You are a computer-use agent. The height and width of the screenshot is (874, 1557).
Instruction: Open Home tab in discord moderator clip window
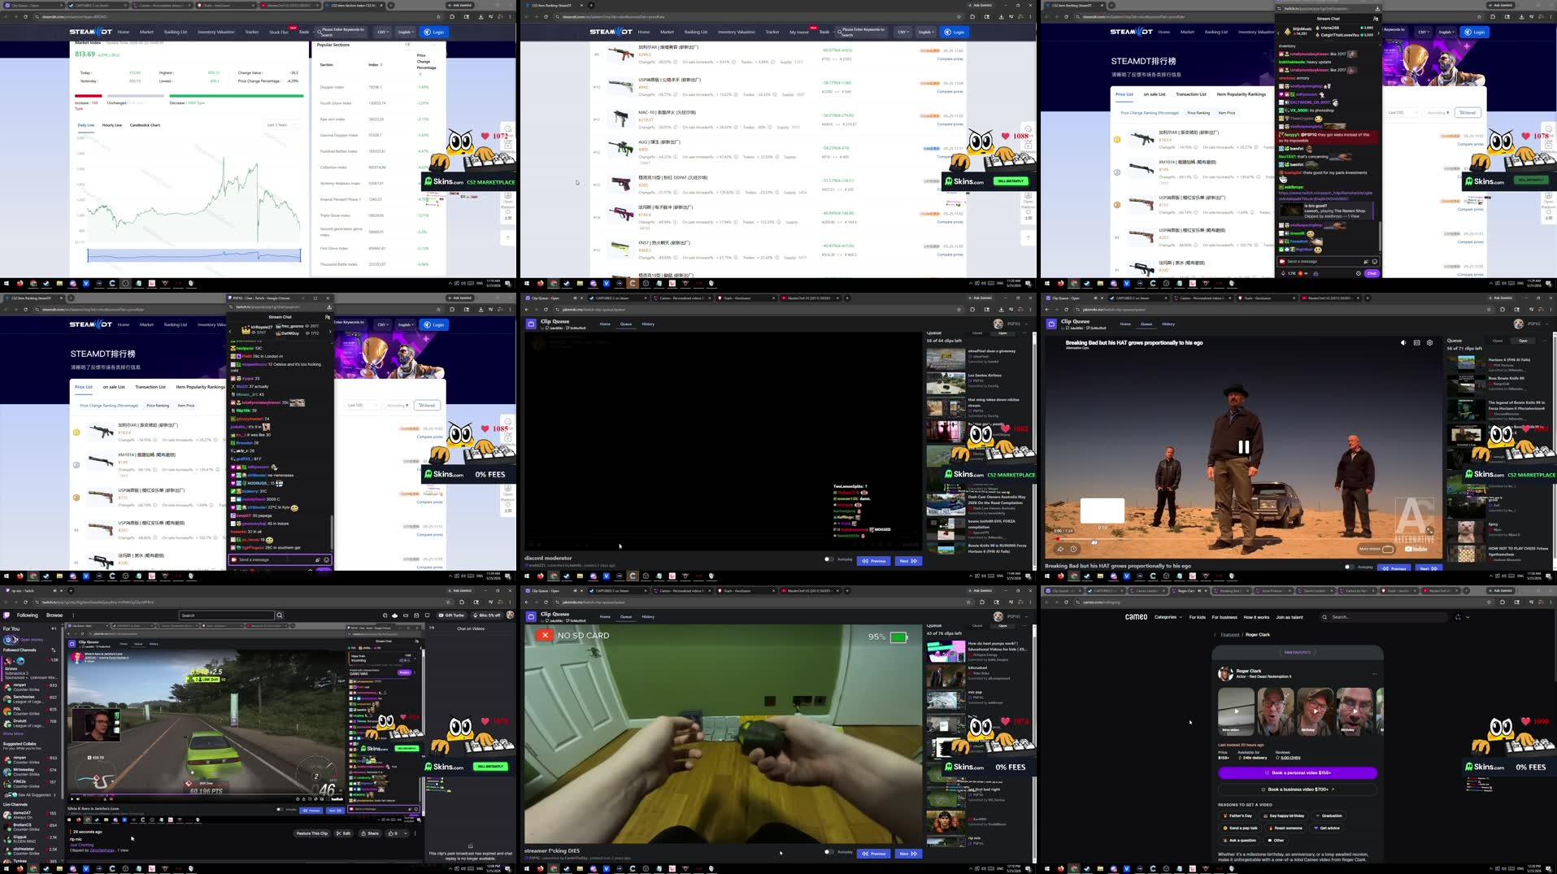(605, 324)
